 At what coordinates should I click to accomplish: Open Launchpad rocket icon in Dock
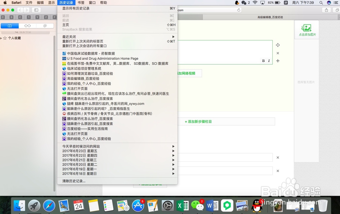pos(34,206)
